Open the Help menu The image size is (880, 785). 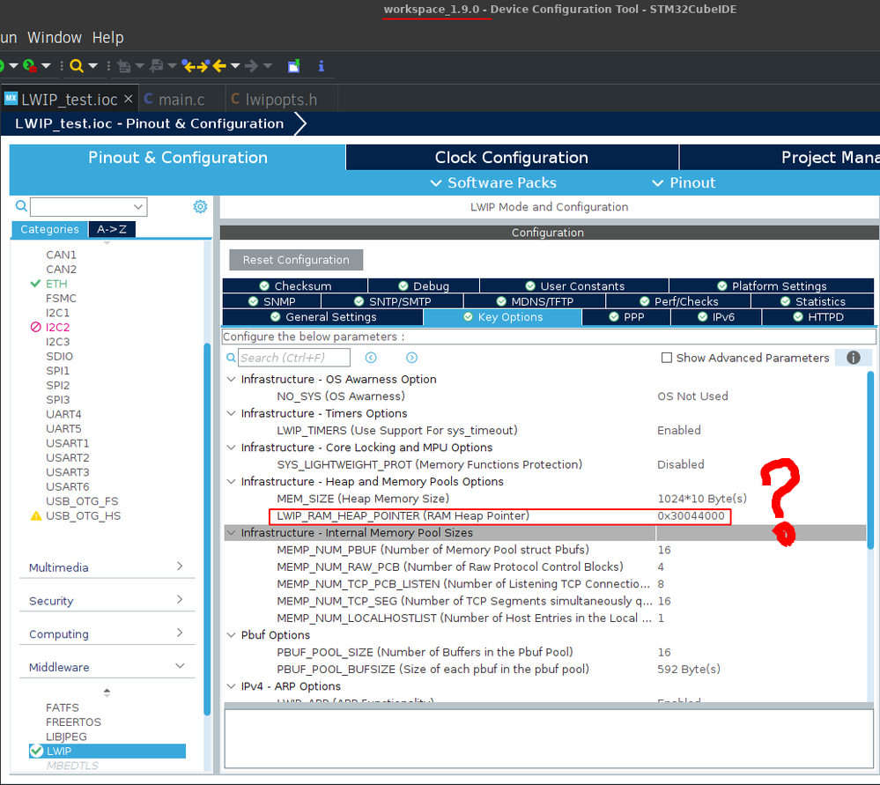pyautogui.click(x=107, y=38)
